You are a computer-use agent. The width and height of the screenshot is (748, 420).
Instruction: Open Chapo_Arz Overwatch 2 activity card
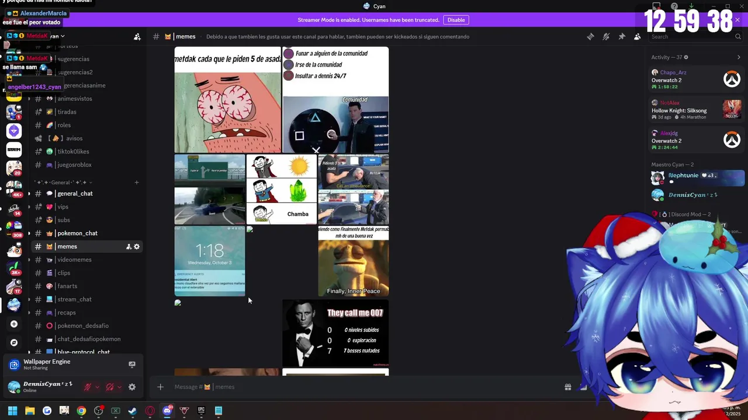697,79
